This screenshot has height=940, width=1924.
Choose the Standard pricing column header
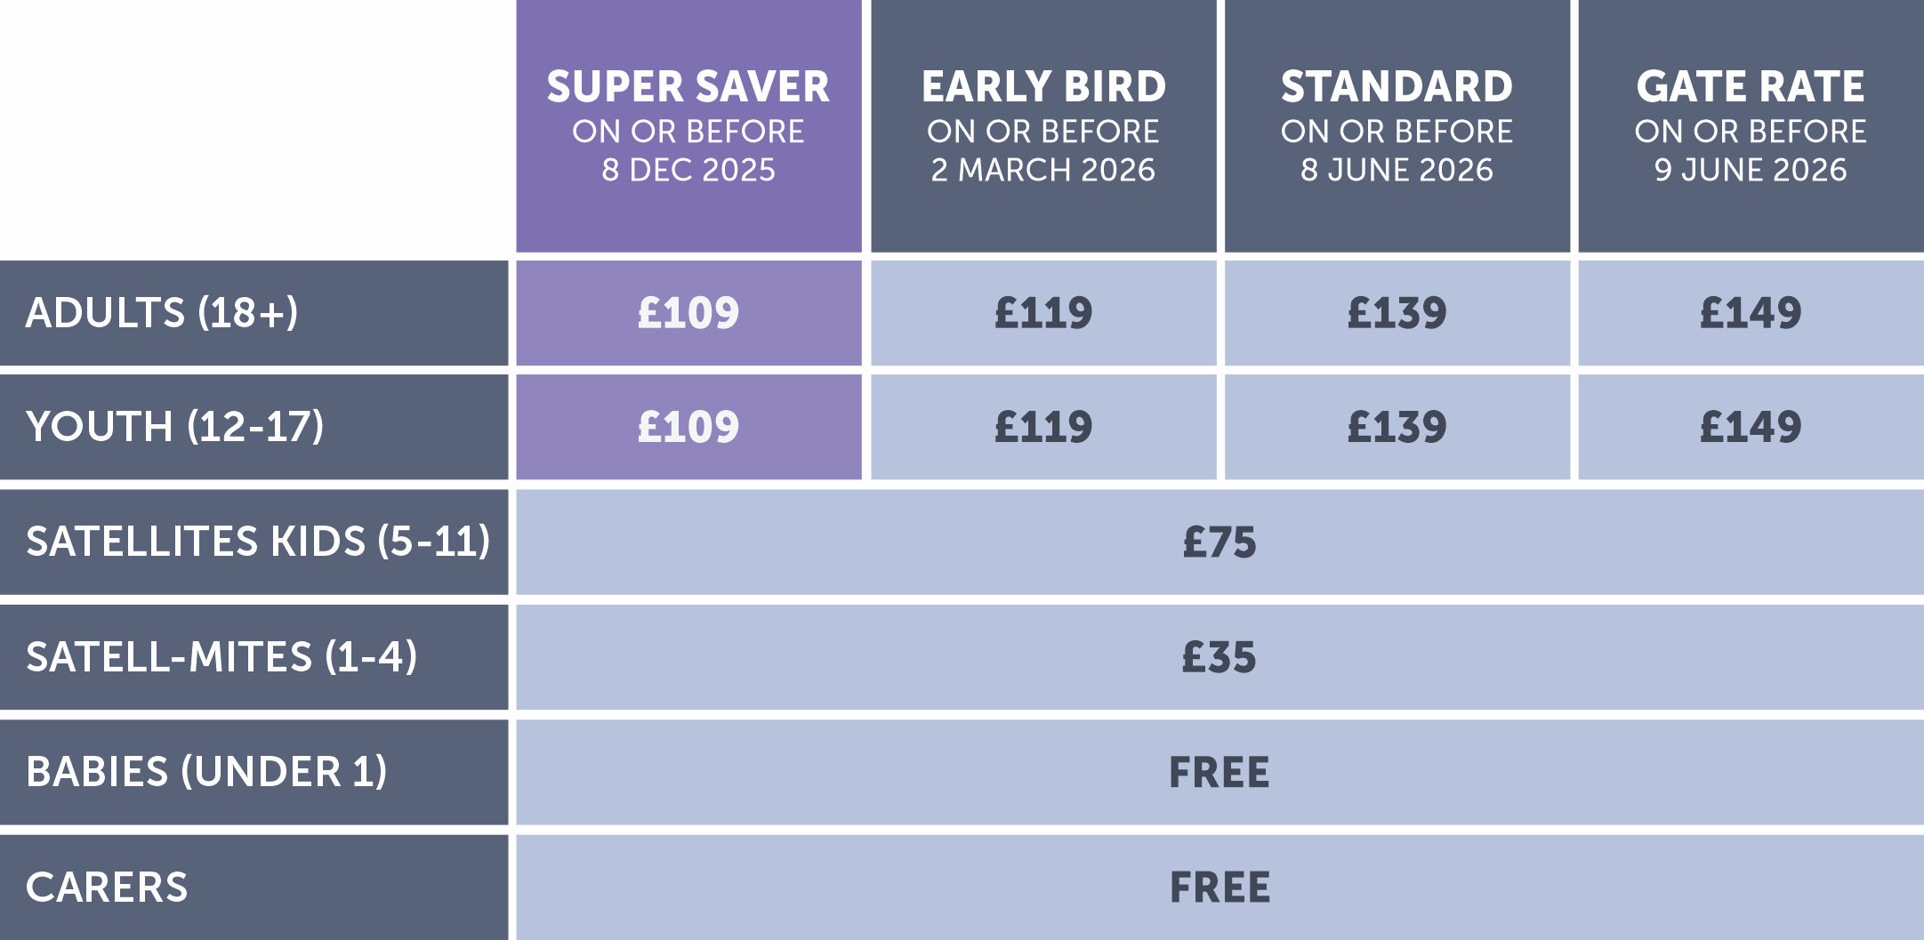[x=1397, y=126]
